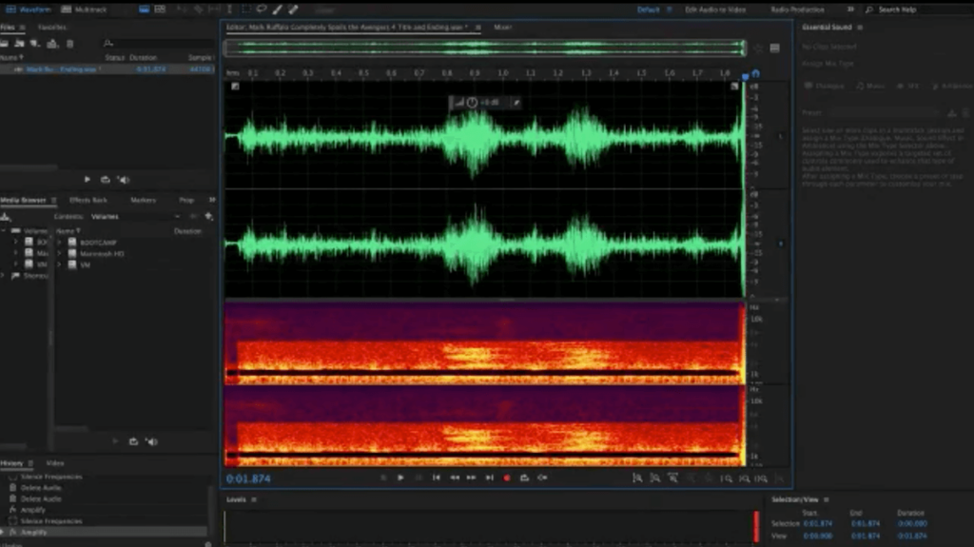Toggle loop in Media Browser preview controls
Image resolution: width=974 pixels, height=547 pixels.
(133, 441)
